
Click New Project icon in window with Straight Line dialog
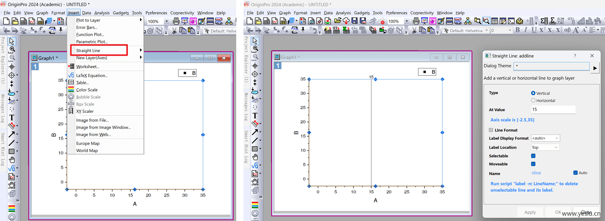tap(250, 21)
